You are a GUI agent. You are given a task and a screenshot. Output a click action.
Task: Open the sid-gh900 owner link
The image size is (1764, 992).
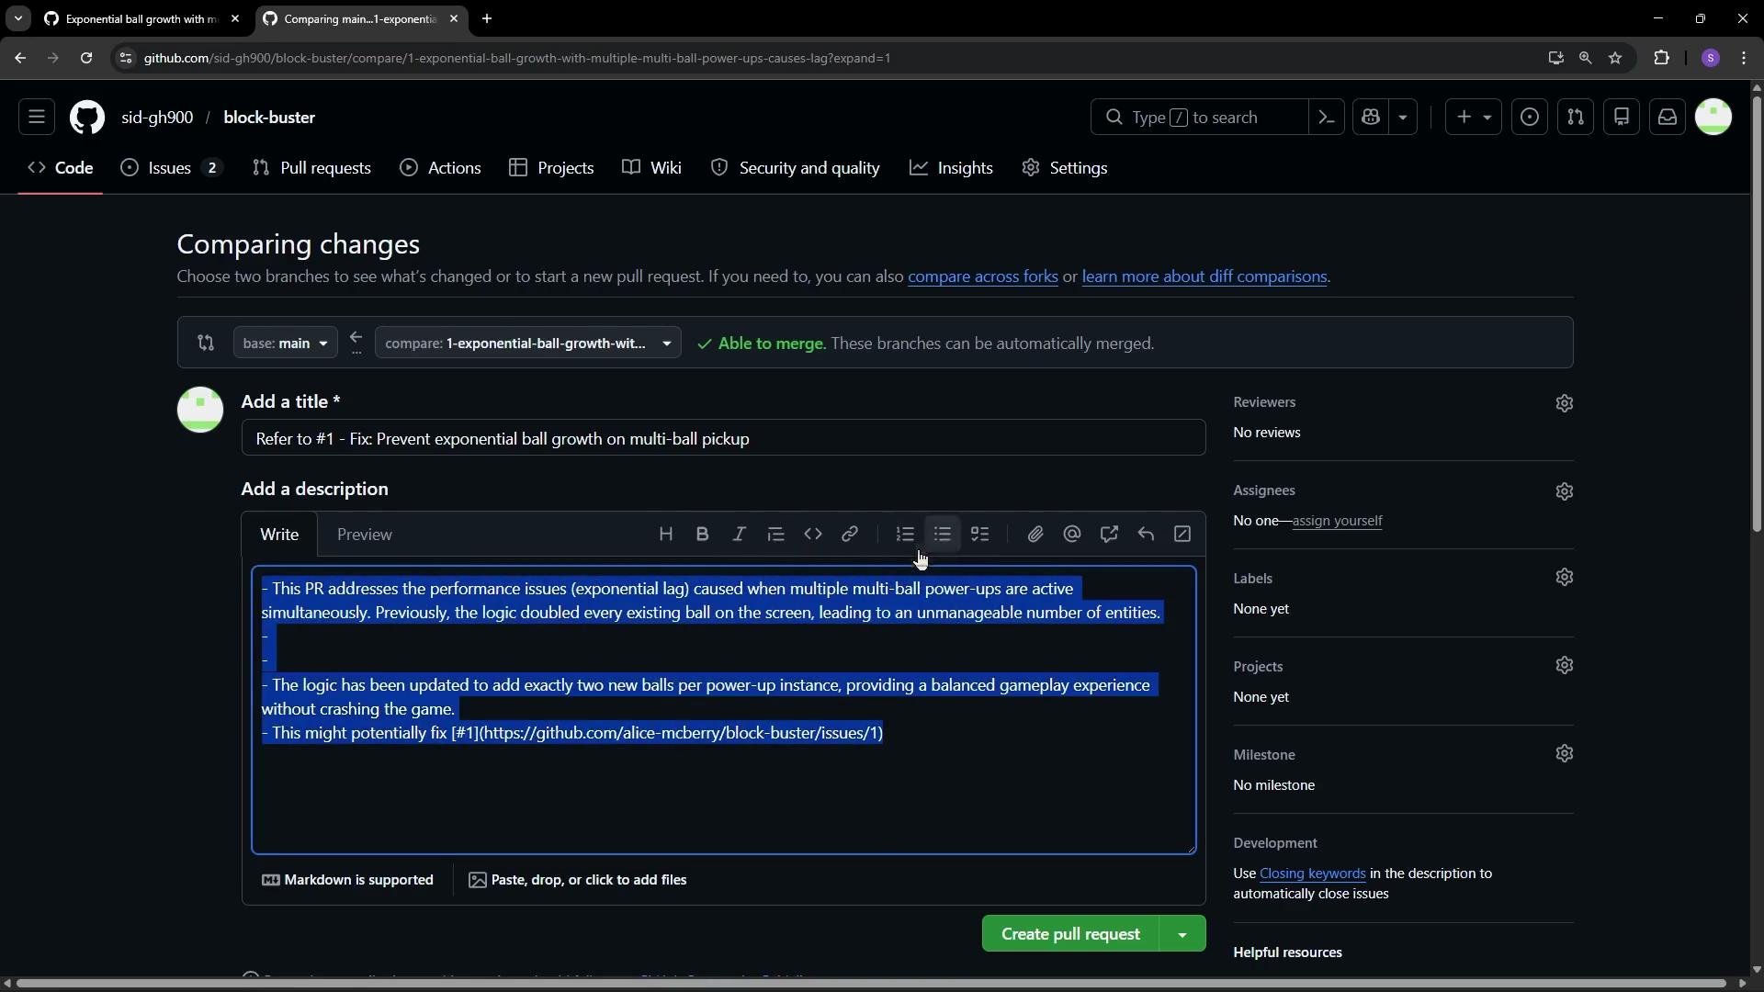coord(157,118)
